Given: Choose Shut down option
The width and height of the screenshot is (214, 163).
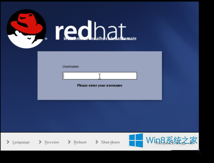Looking at the screenshot, I should [110, 142].
